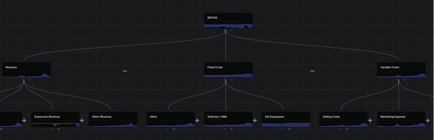This screenshot has width=434, height=140.
Task: Click the 'Other' label under Fixed Costs
Action: pos(153,117)
